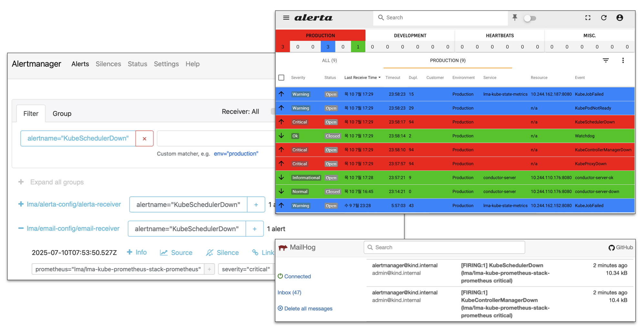Image resolution: width=644 pixels, height=329 pixels.
Task: Click the GitHub icon in MailHog
Action: click(x=612, y=247)
